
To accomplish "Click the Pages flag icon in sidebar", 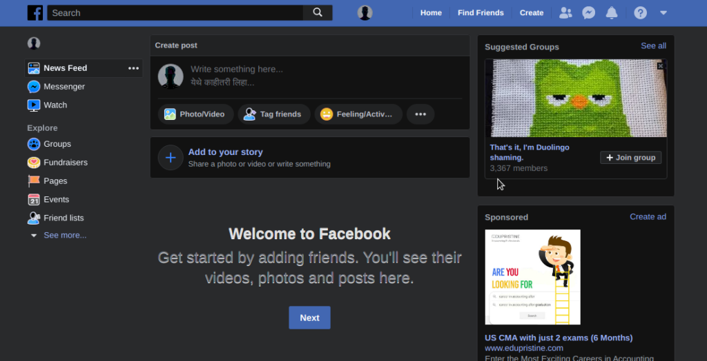I will point(34,181).
